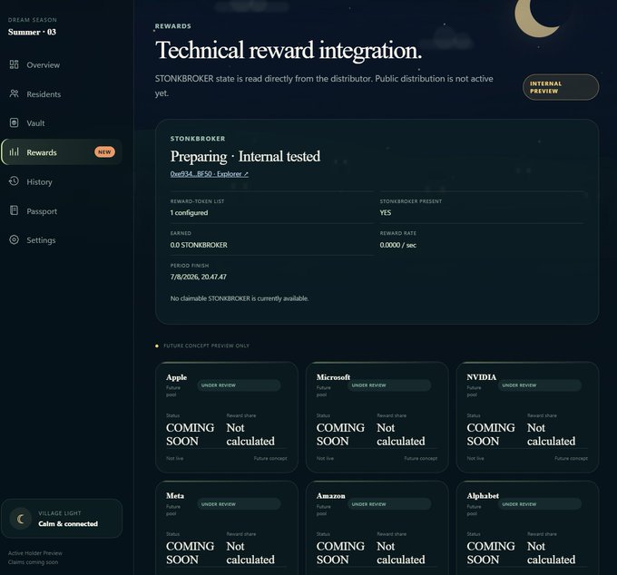This screenshot has width=617, height=575.
Task: Click "Not calculated" reward share on Alphabet card
Action: [551, 552]
